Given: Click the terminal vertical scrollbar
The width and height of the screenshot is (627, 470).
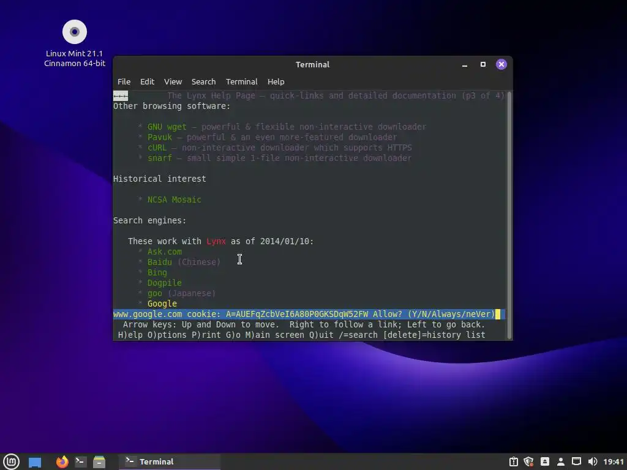Looking at the screenshot, I should tap(509, 215).
